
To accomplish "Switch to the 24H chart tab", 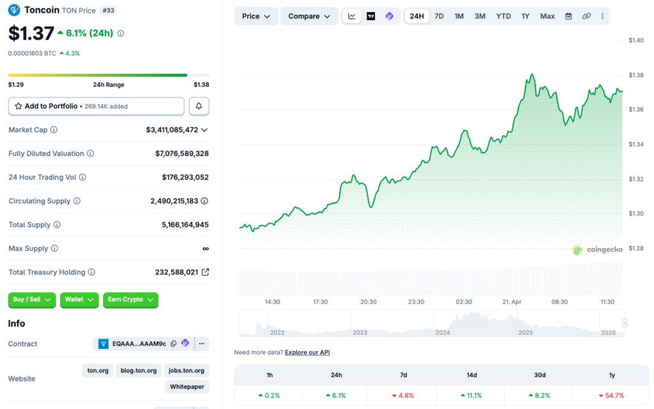I will tap(417, 16).
